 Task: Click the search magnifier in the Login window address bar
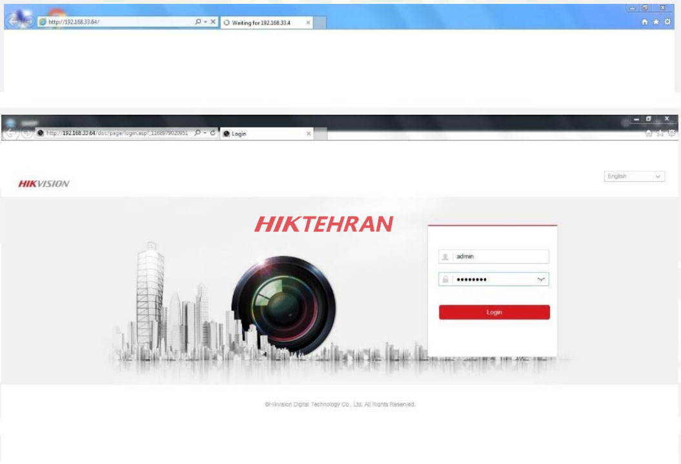(198, 133)
